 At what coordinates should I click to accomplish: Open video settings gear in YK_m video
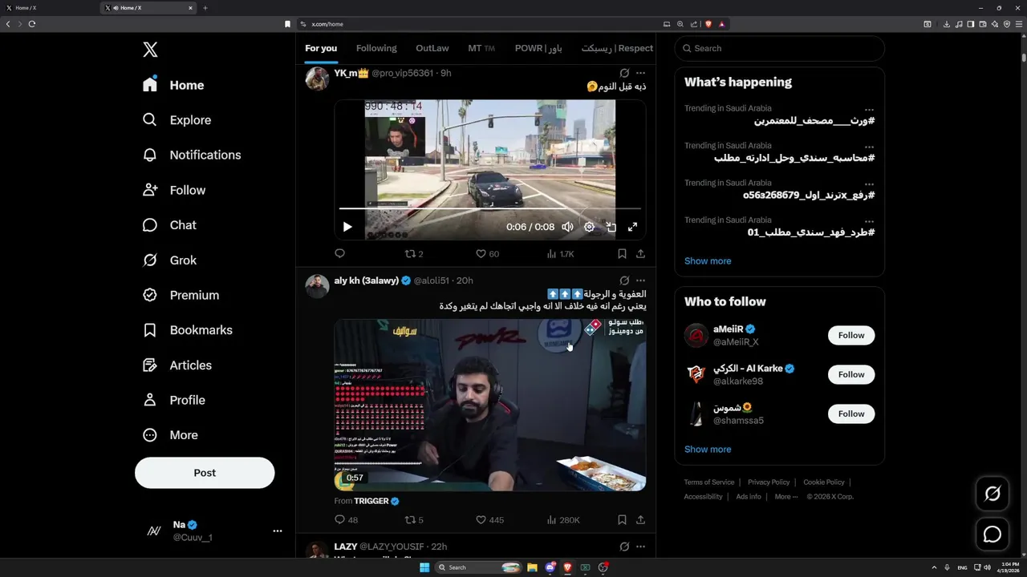(589, 227)
